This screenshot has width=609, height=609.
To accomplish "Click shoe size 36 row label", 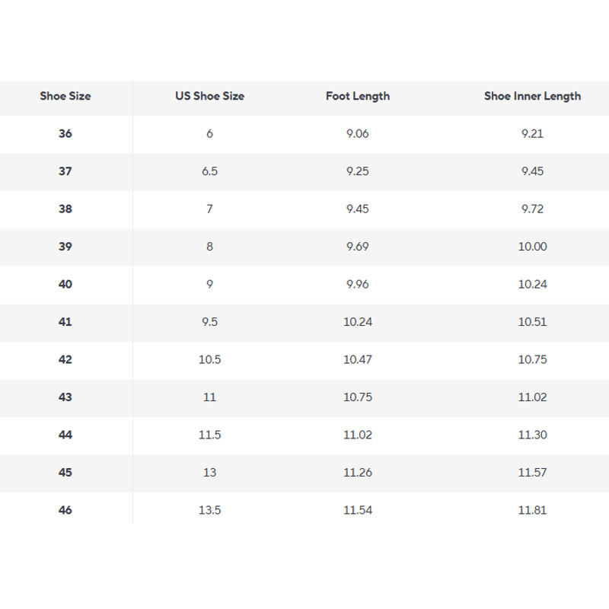I will tap(65, 134).
